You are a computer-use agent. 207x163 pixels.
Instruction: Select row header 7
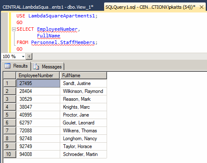[10, 131]
